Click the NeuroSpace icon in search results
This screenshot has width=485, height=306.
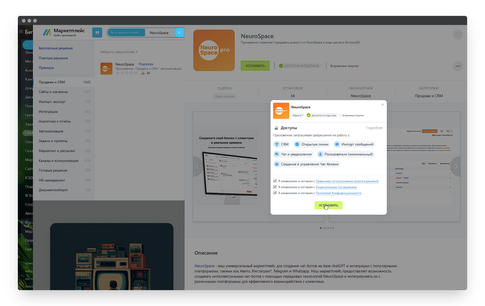106,68
